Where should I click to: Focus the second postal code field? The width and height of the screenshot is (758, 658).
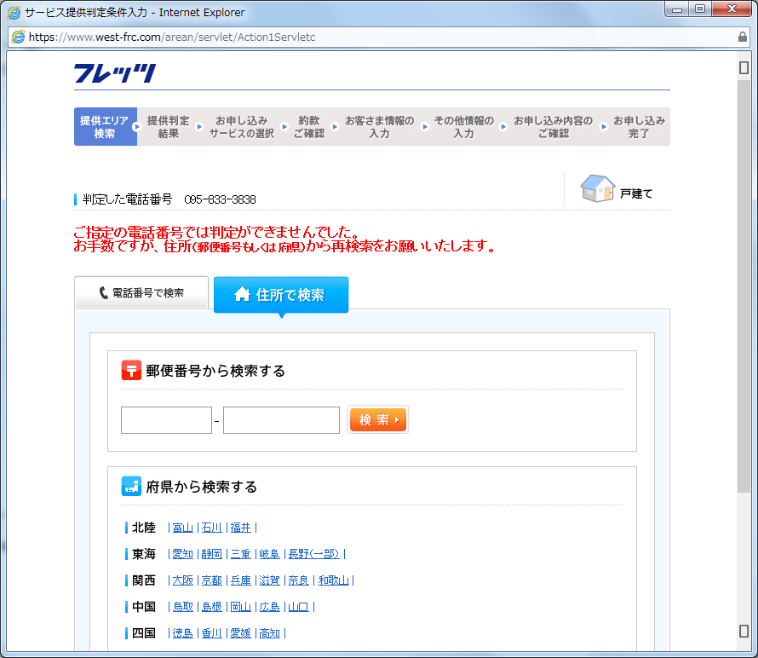(x=281, y=420)
